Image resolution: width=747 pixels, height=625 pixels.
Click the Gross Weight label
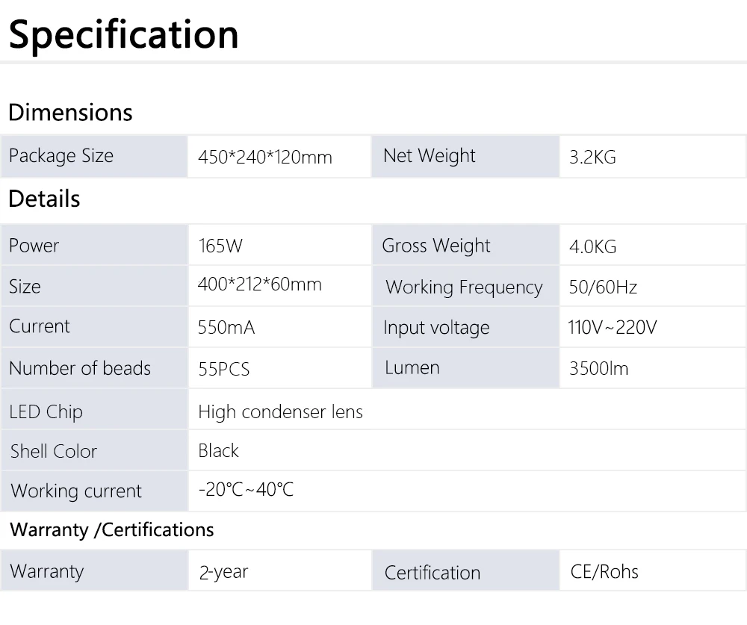click(x=436, y=246)
